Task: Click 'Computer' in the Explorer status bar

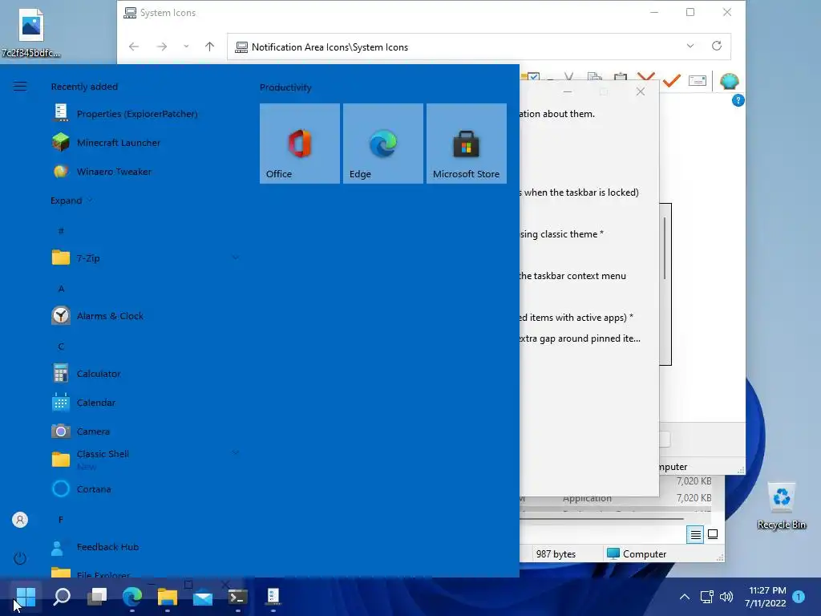Action: (637, 553)
